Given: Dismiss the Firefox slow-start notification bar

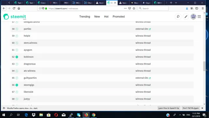Looking at the screenshot, I should tap(202, 108).
